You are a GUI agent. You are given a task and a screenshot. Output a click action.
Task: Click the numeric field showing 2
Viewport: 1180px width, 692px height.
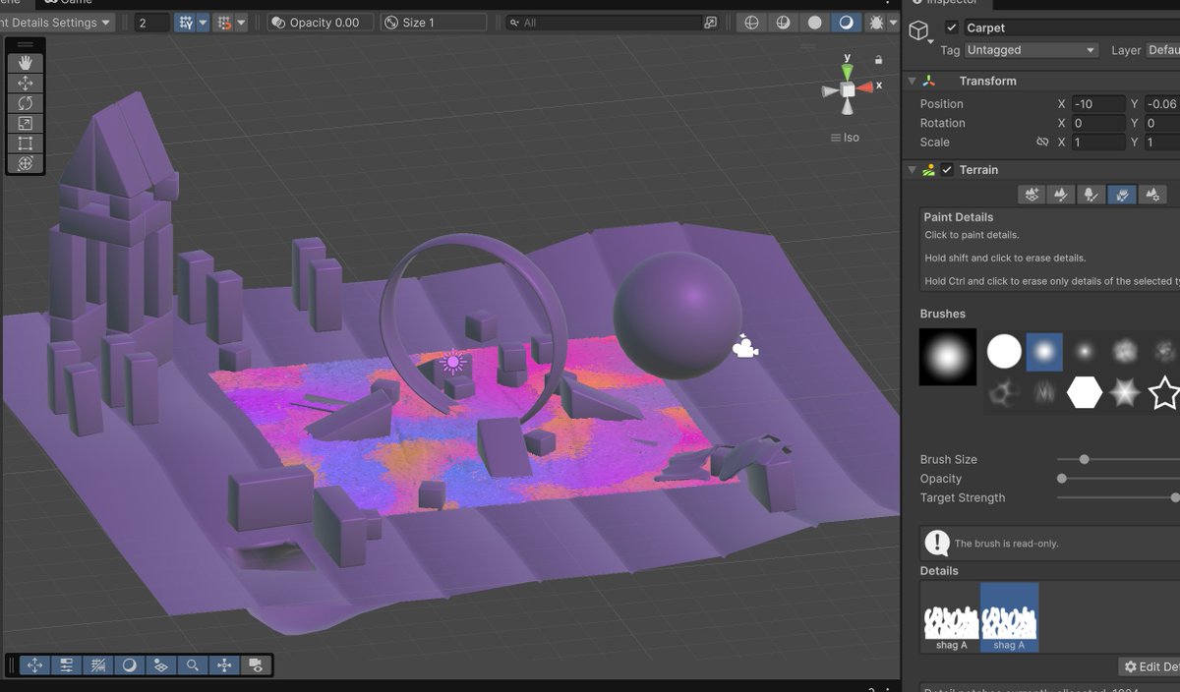pos(151,22)
